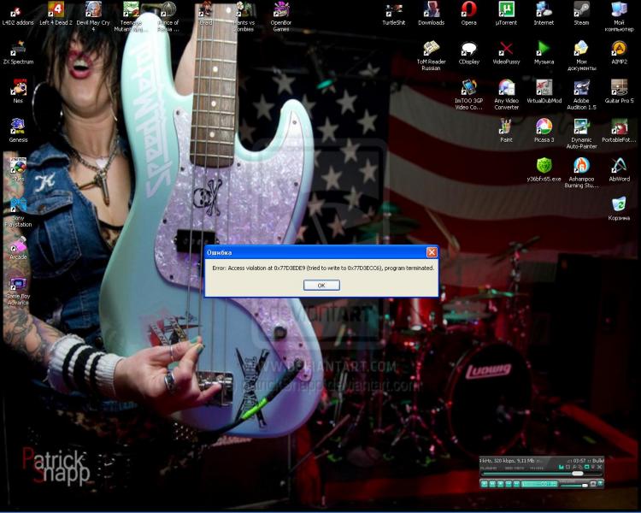This screenshot has width=641, height=513.
Task: Select the Left 4 Dead 2 shortcut
Action: click(x=56, y=9)
